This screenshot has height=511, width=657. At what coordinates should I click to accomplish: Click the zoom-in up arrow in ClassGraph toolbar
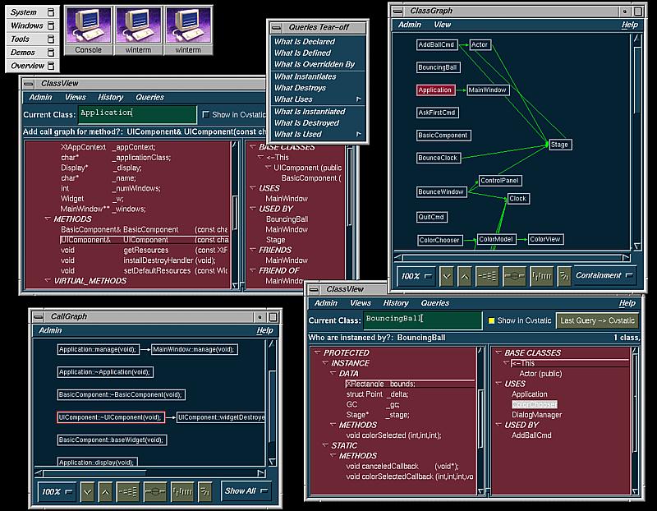click(x=465, y=275)
